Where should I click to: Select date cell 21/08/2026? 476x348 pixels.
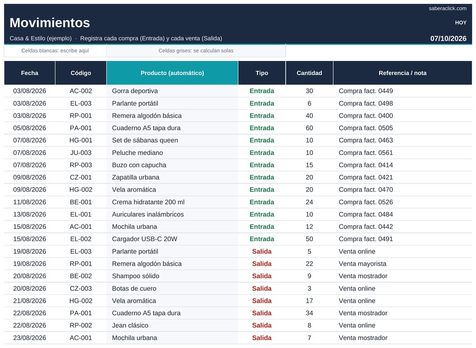(30, 300)
